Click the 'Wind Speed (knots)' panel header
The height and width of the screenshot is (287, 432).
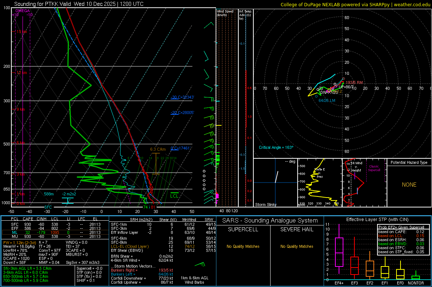225,13
